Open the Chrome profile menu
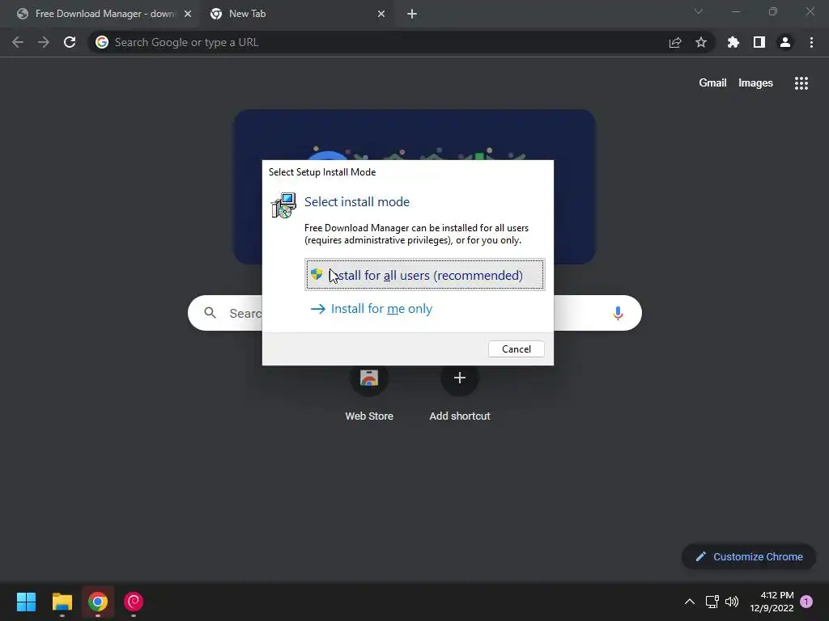 [x=785, y=42]
